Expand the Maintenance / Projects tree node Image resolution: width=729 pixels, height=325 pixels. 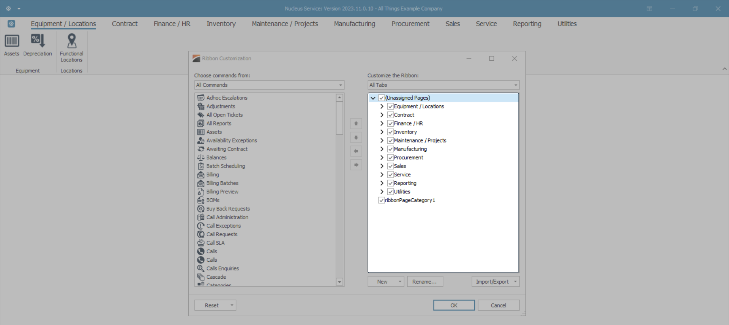pos(382,141)
